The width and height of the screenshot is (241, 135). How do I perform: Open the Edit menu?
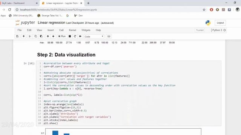click(x=29, y=30)
